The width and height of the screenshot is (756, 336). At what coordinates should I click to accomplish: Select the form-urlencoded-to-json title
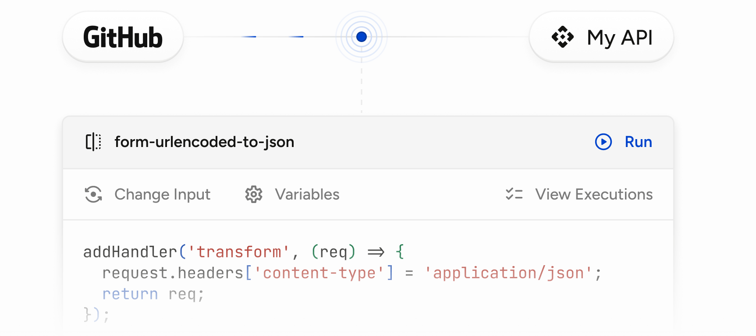tap(204, 142)
